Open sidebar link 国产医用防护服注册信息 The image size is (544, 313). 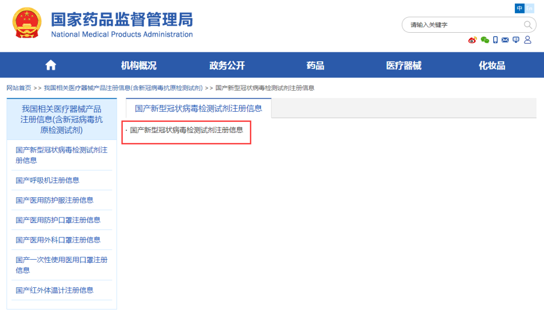click(x=54, y=200)
